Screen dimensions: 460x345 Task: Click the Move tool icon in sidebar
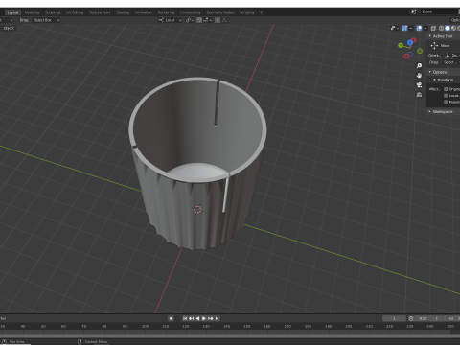click(x=434, y=46)
